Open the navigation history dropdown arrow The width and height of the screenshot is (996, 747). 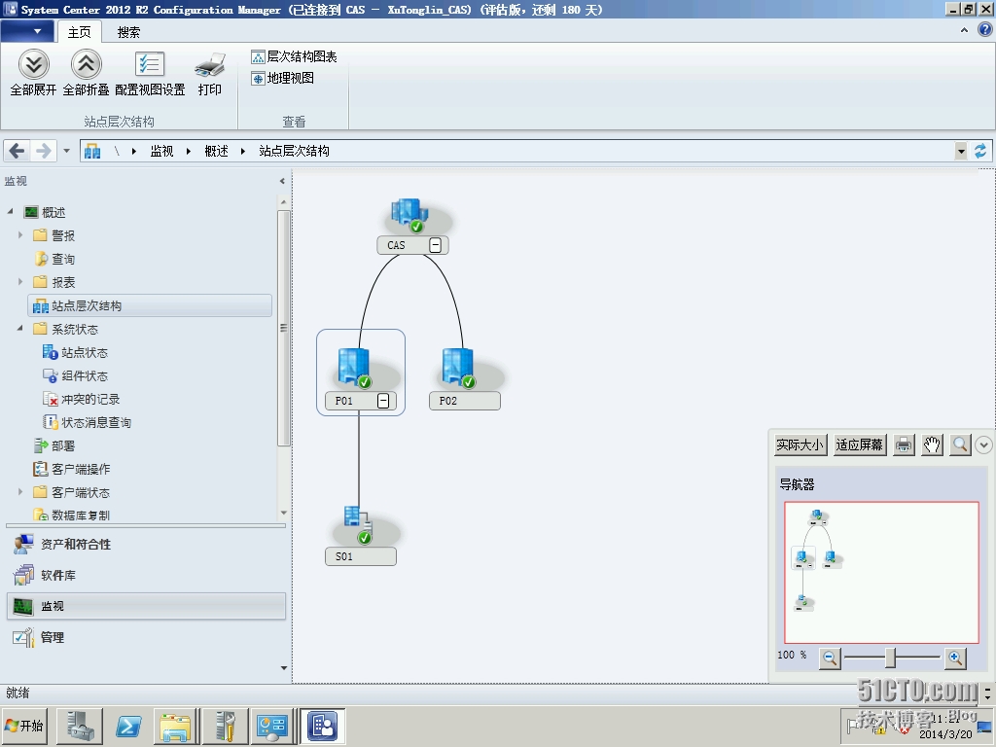click(x=67, y=151)
